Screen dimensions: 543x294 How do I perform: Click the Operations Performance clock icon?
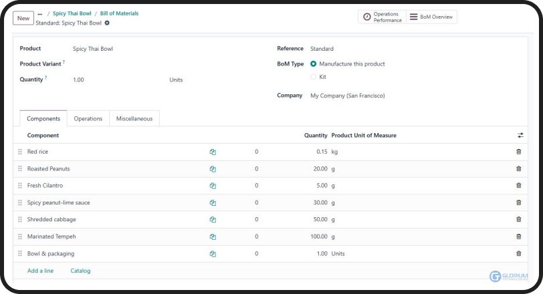point(366,17)
